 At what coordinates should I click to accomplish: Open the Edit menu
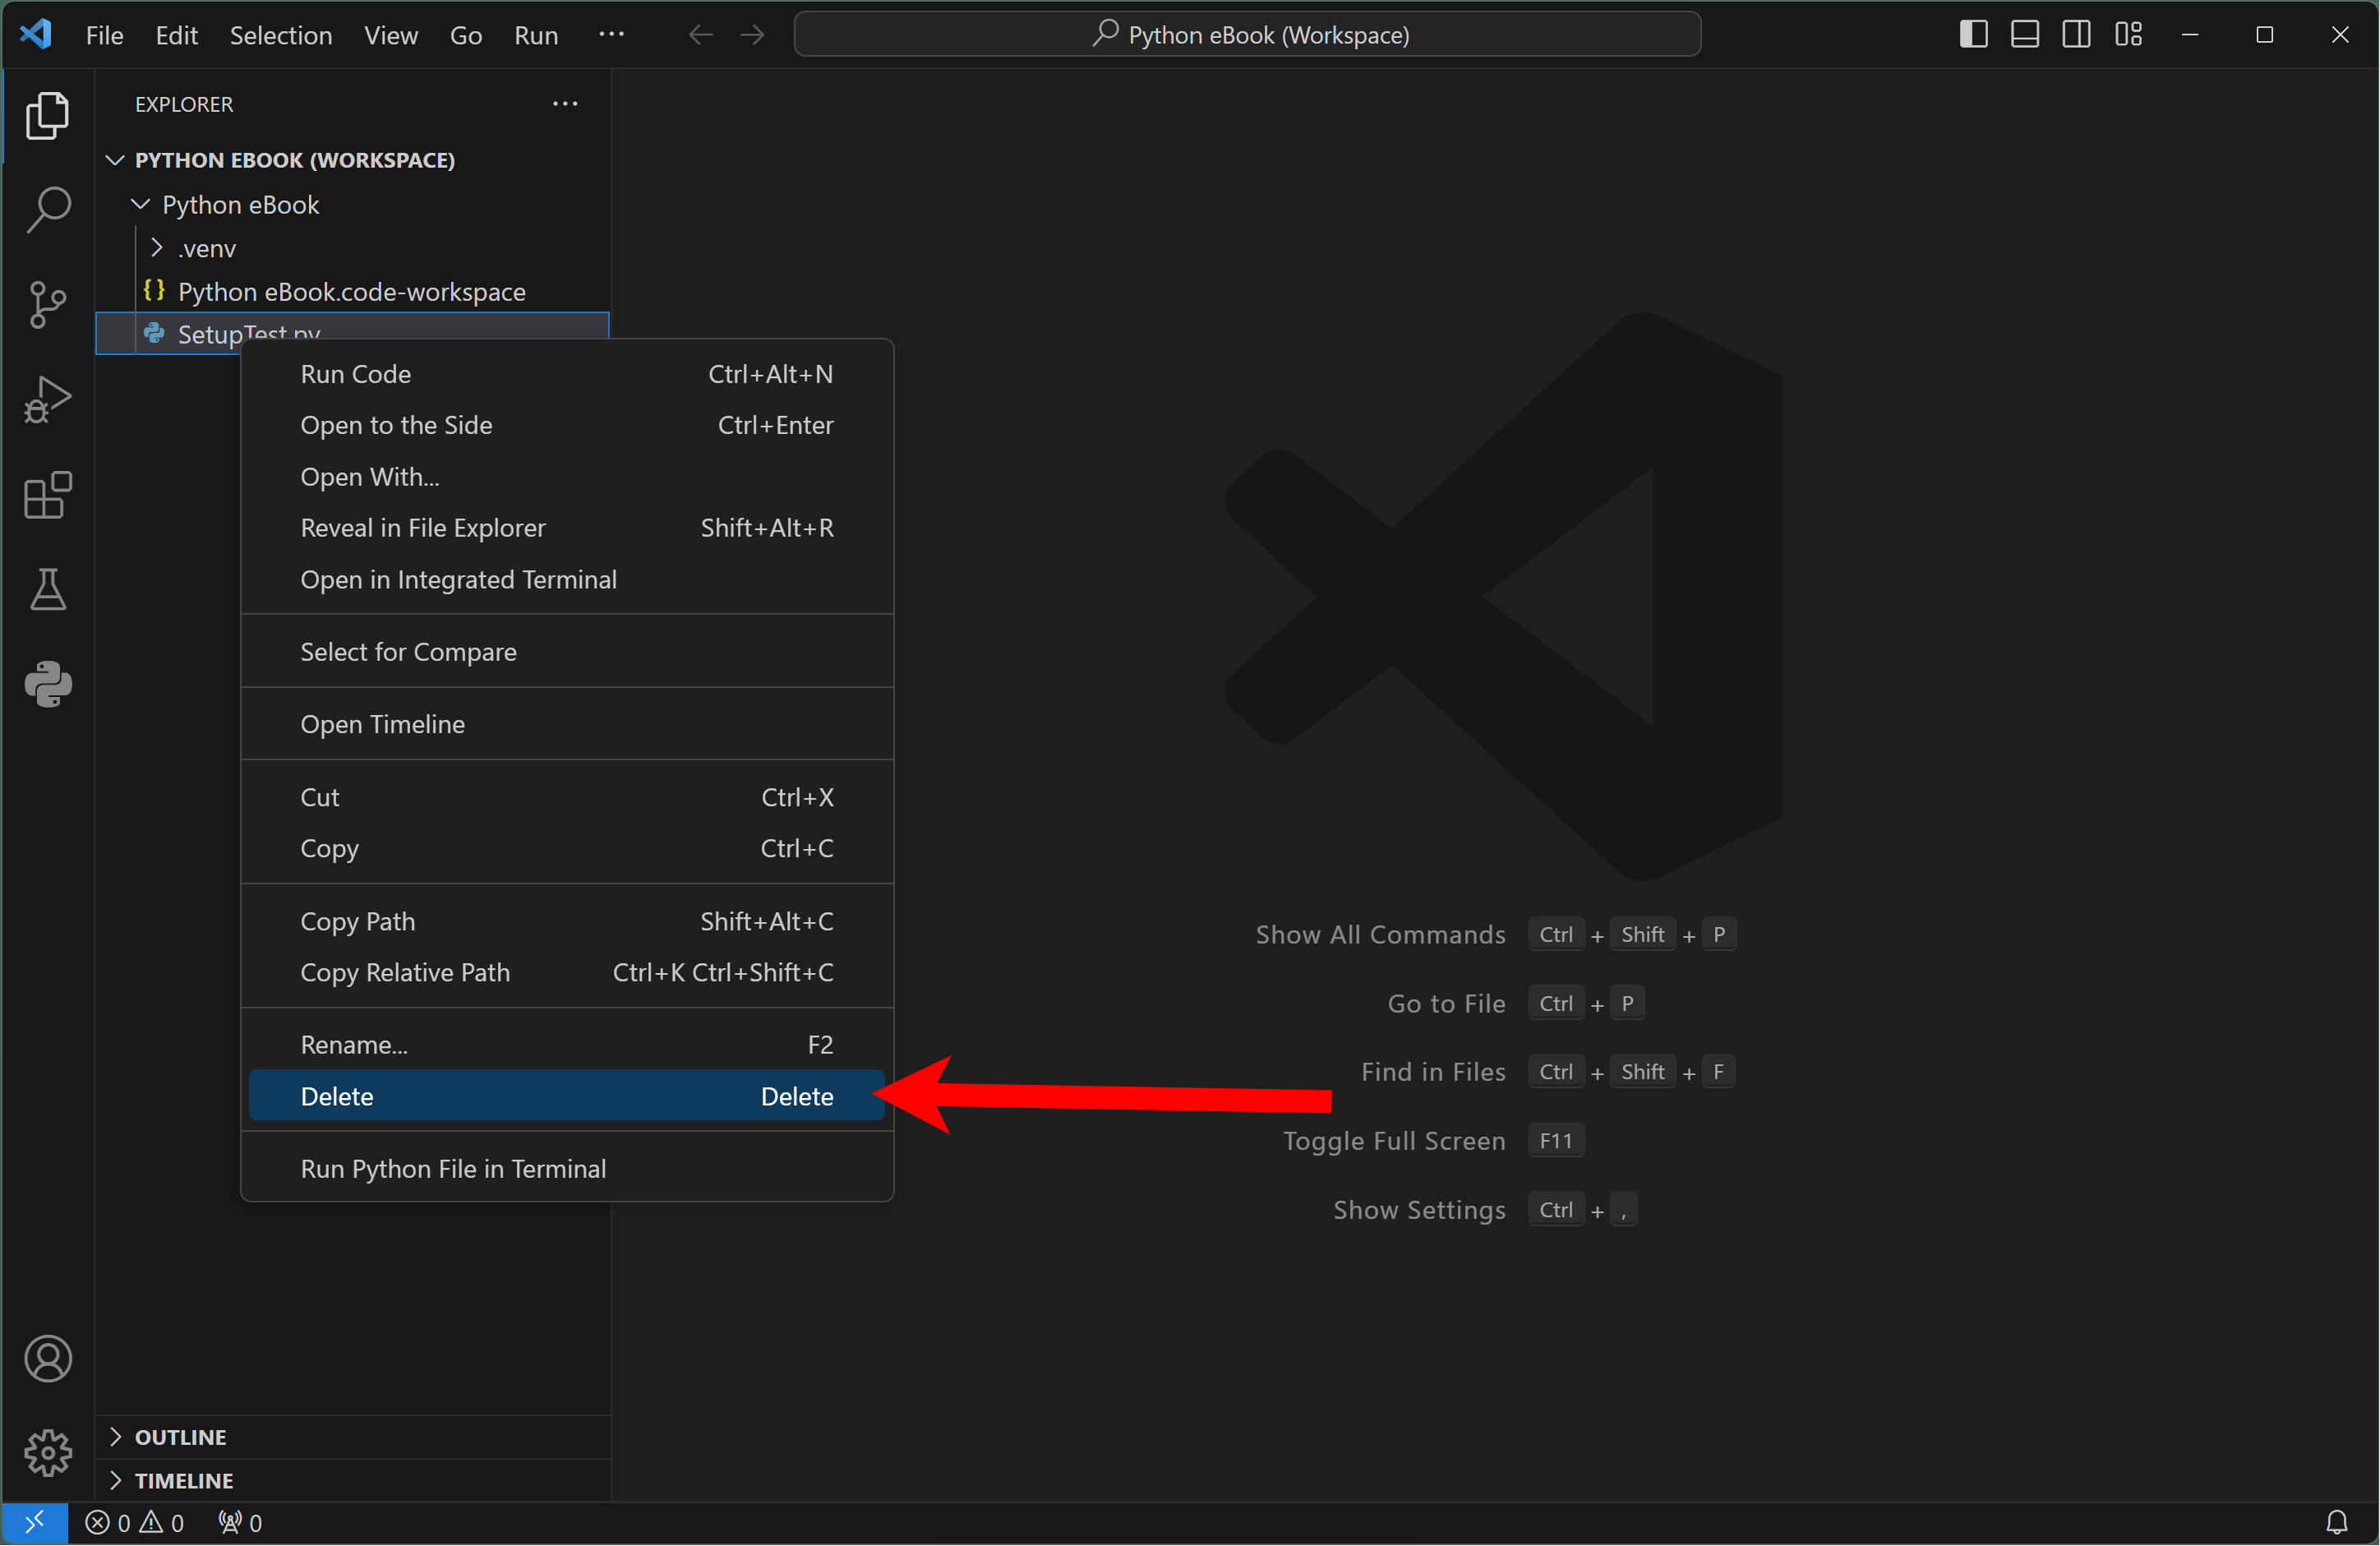pos(177,35)
